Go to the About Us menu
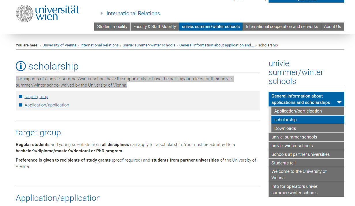The height and width of the screenshot is (206, 355). coord(332,27)
